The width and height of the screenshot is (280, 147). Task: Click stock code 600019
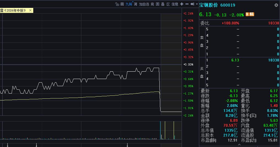[x=228, y=5]
